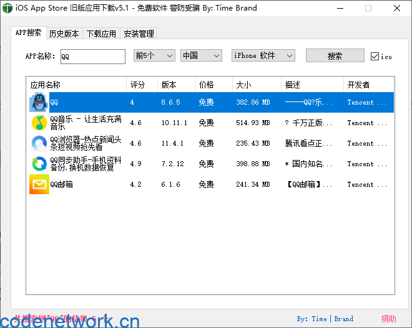This screenshot has width=412, height=328.
Task: Select the QQ邮箱 row name
Action: point(61,184)
